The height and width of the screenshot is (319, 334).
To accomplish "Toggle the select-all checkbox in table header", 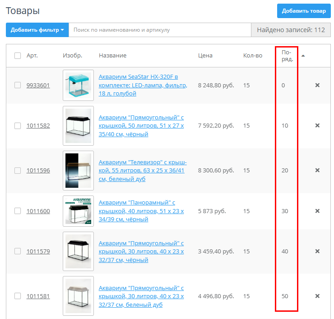I will pyautogui.click(x=18, y=56).
